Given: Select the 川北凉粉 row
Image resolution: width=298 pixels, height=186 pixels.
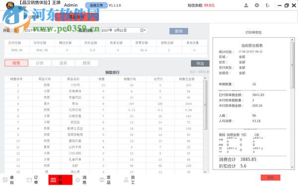Looking at the screenshot, I should point(104,153).
